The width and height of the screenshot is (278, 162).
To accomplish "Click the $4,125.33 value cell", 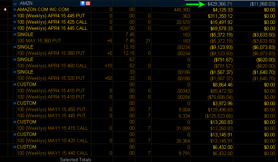I will pos(223,10).
